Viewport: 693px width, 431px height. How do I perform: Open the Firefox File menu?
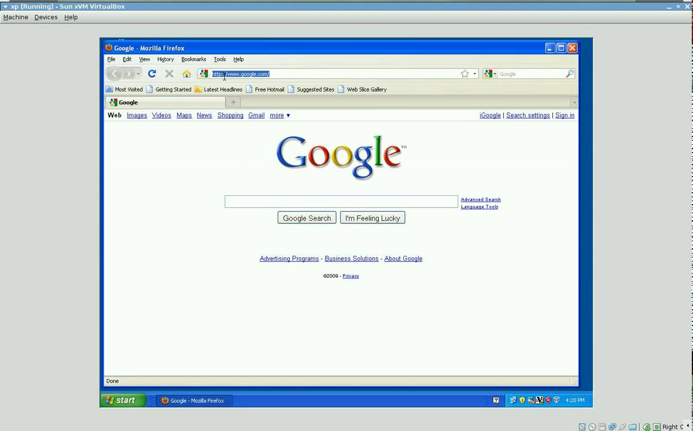111,59
